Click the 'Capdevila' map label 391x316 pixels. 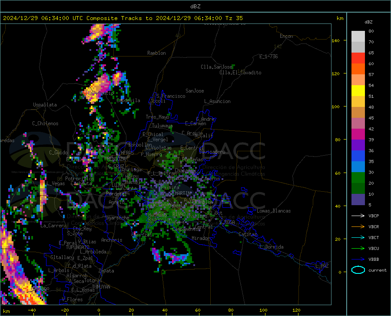click(128, 100)
